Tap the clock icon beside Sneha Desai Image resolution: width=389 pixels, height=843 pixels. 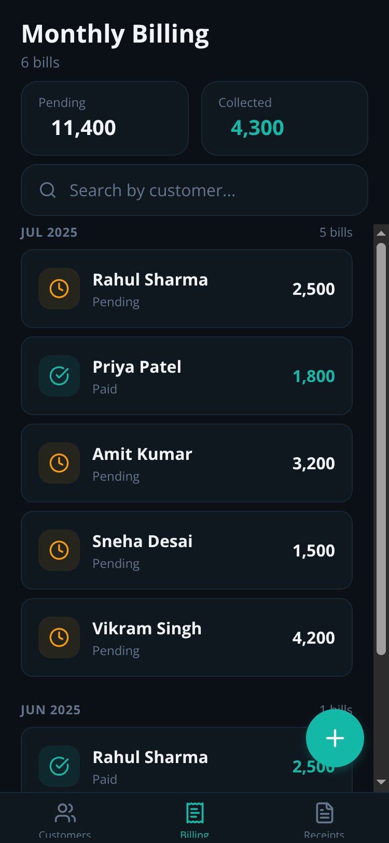59,550
